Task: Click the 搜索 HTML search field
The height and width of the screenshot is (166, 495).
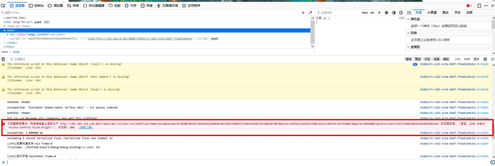Action: (150, 12)
